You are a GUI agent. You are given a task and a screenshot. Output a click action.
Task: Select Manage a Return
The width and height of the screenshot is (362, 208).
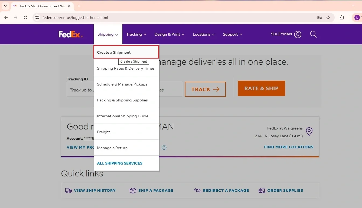tap(126, 148)
